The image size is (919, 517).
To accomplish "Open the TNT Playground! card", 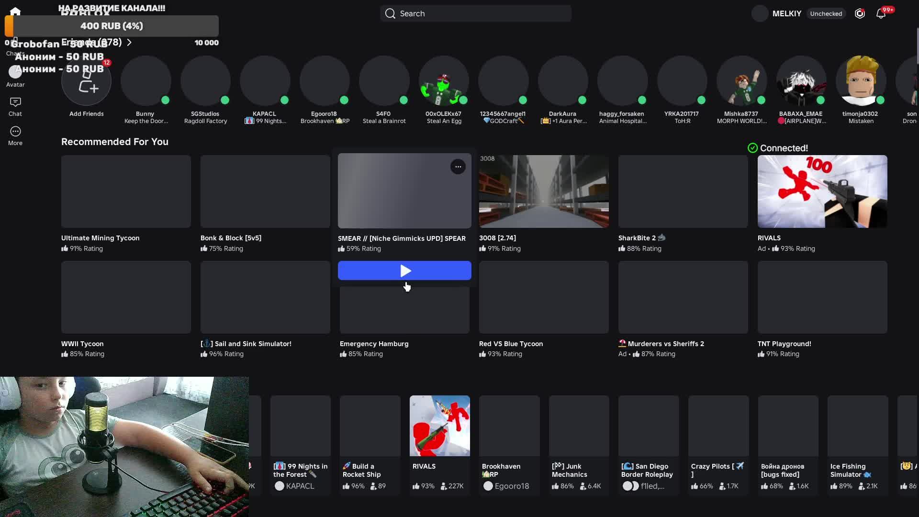I will click(822, 310).
